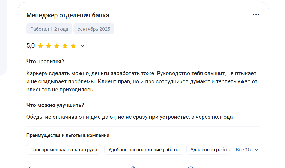Click the first rating star
This screenshot has width=285, height=168.
pyautogui.click(x=40, y=46)
